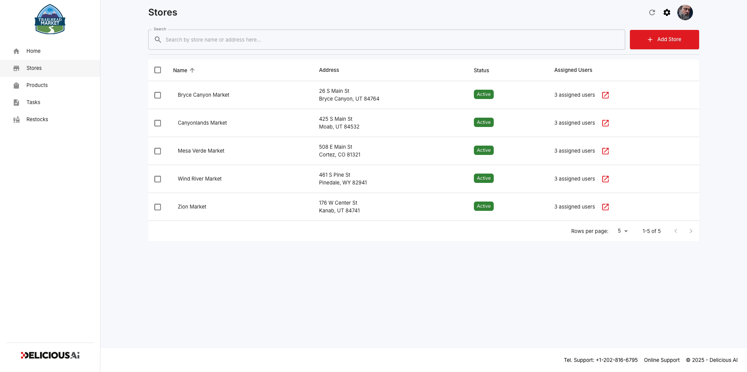Open assigned users for Mesa Verde Market
This screenshot has width=747, height=372.
pos(605,151)
